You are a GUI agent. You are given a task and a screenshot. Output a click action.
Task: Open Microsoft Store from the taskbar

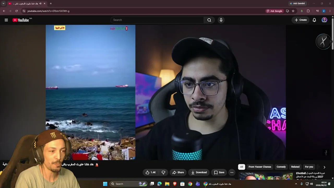tap(182, 184)
